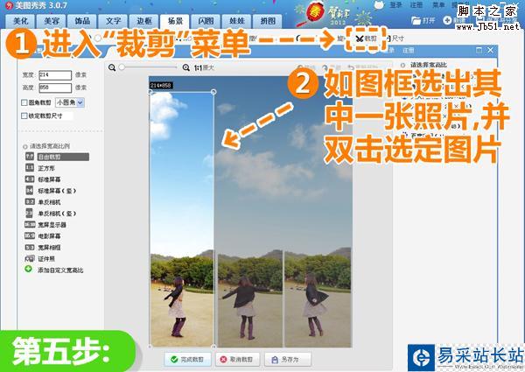Select the 单反相机(竖) ratio icon
The width and height of the screenshot is (525, 372).
[x=30, y=213]
